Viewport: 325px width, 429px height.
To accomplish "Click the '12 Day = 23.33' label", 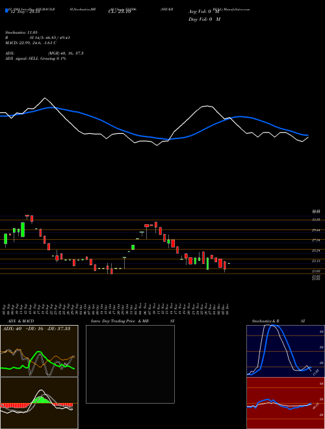I will point(24,12).
